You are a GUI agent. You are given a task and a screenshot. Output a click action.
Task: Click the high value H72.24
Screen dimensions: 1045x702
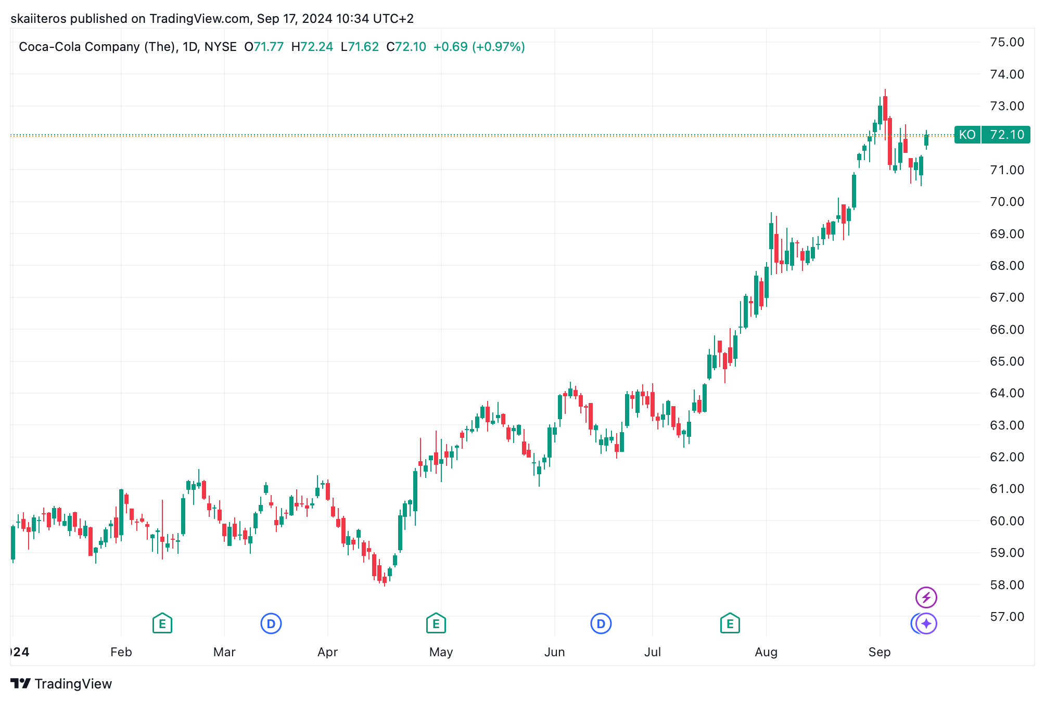[312, 47]
